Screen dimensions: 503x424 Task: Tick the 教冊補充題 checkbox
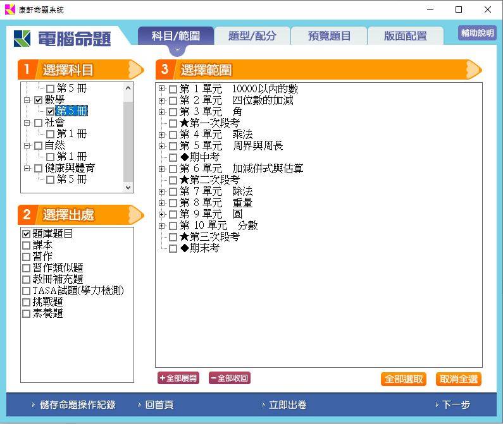coord(27,279)
